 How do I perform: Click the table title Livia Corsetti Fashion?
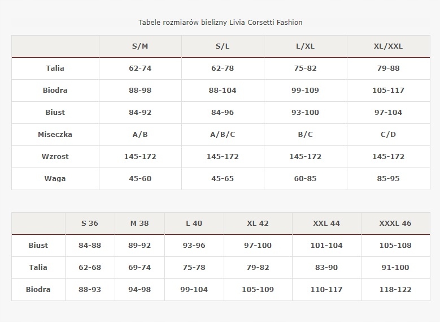tap(220, 23)
